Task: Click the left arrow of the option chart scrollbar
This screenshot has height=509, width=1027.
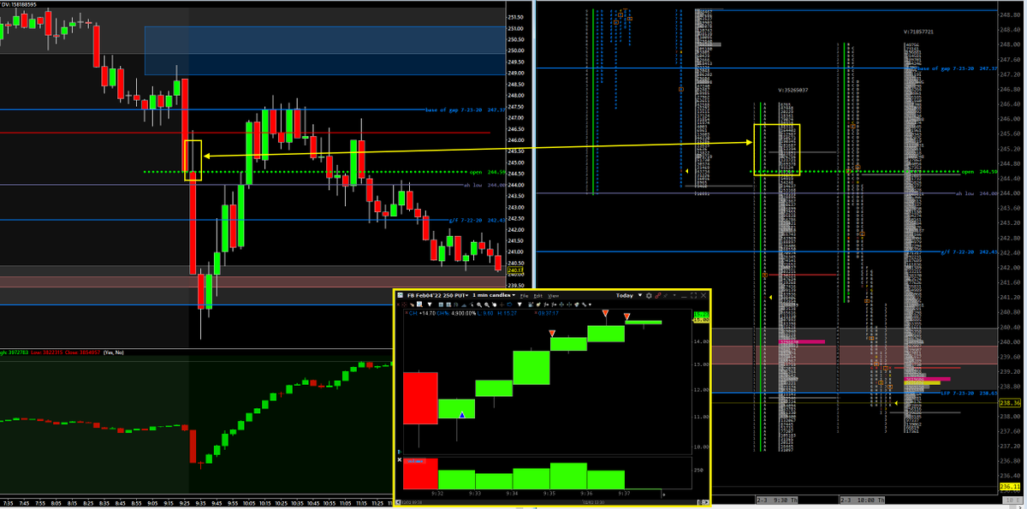Action: point(397,502)
